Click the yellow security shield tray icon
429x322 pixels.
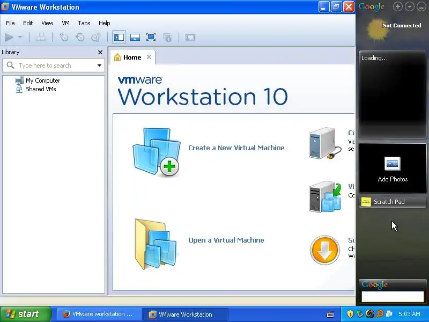click(350, 314)
